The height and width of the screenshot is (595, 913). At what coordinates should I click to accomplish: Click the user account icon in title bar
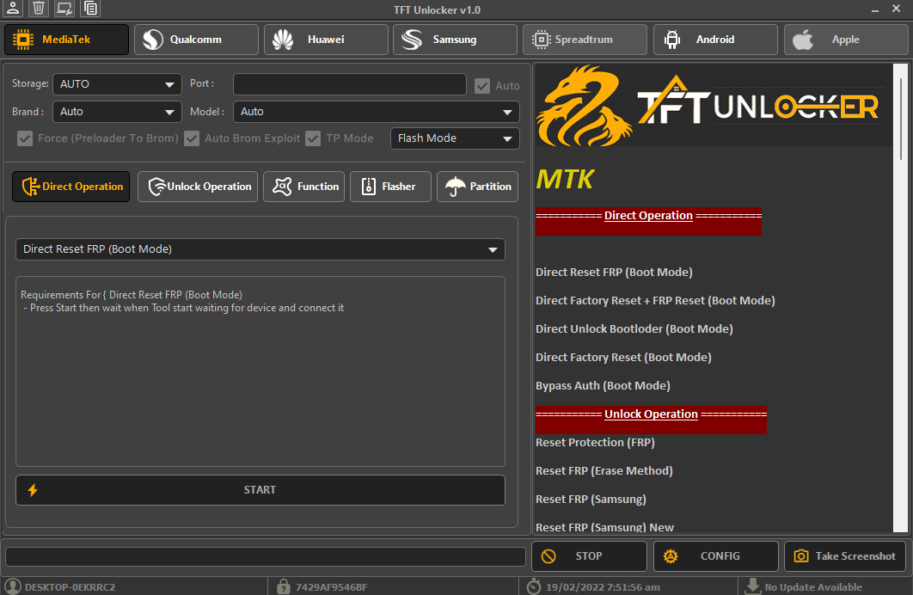13,9
